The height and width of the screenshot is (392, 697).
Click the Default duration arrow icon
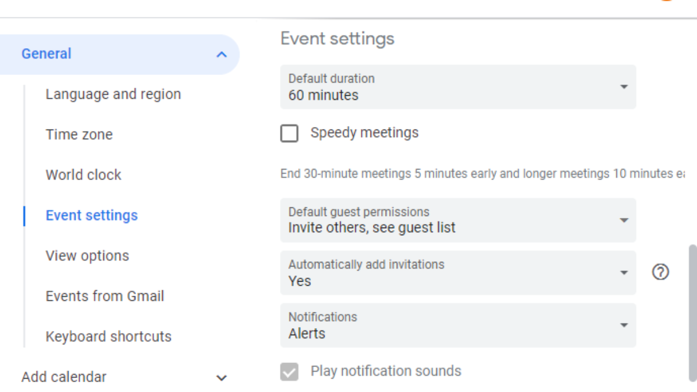(624, 87)
